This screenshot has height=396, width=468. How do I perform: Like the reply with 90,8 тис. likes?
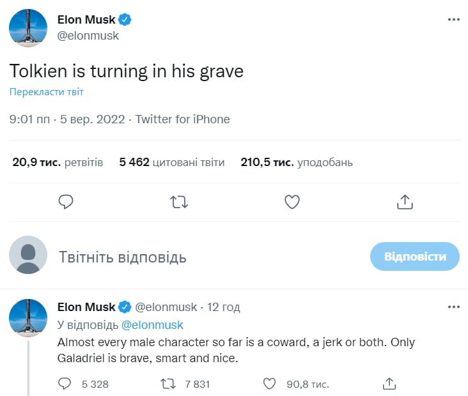(x=270, y=383)
